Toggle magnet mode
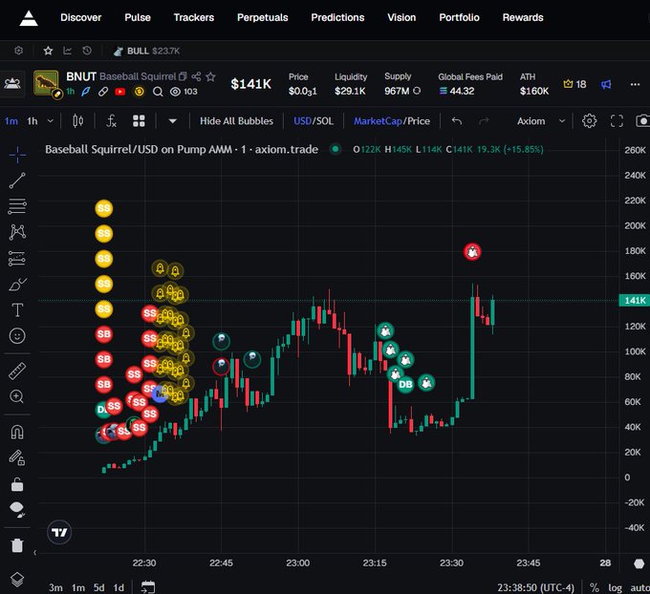The width and height of the screenshot is (650, 594). (x=17, y=432)
